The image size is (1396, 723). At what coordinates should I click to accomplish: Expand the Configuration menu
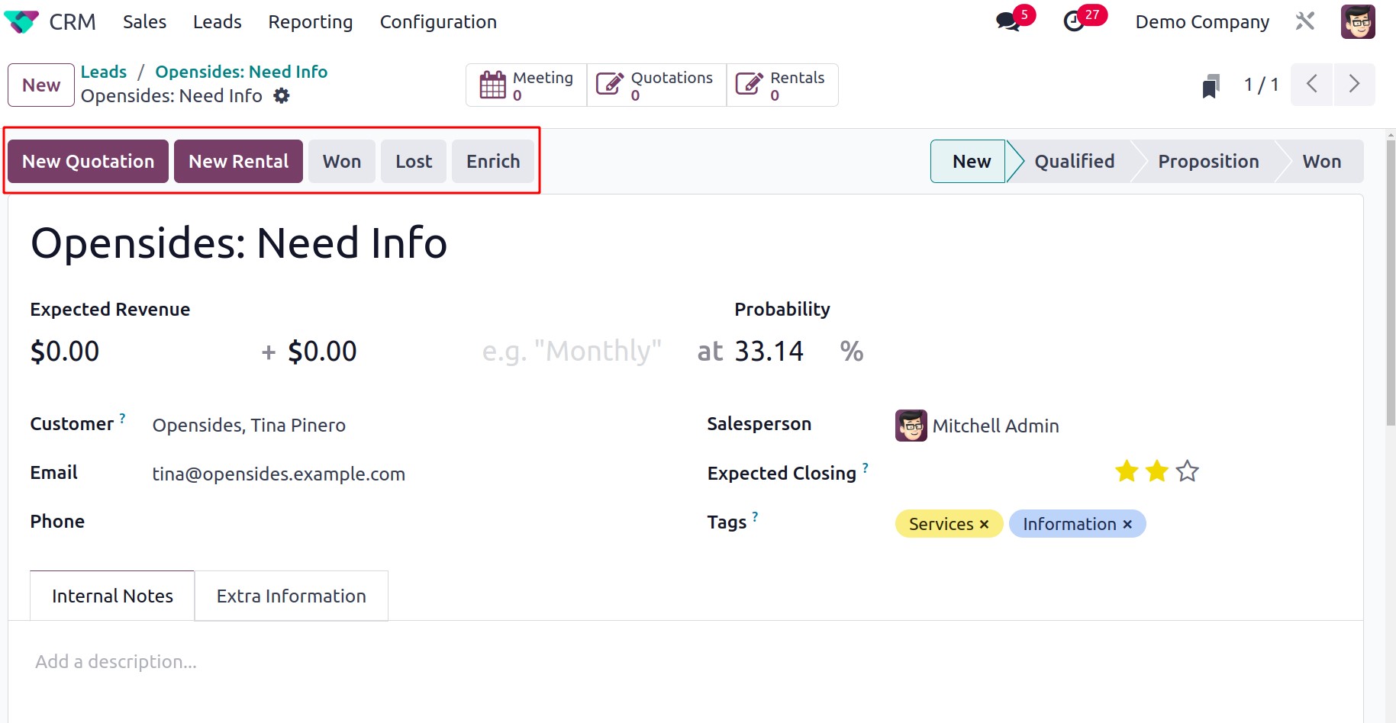(438, 22)
